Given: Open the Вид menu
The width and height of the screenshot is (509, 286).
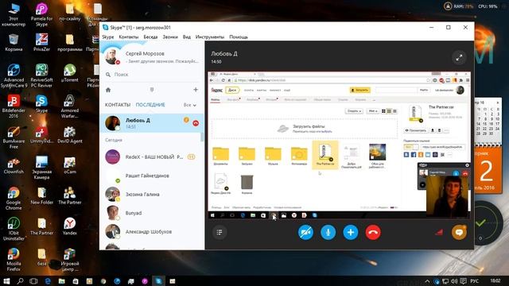Looking at the screenshot, I should click(187, 37).
